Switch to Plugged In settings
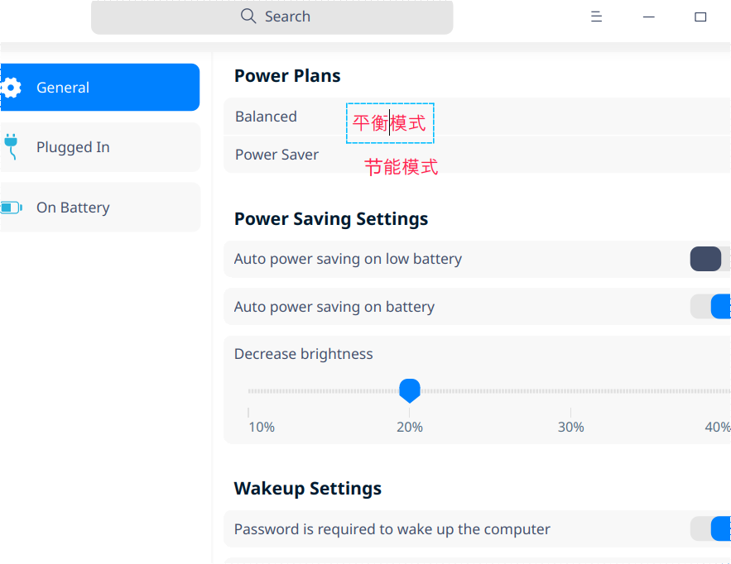The width and height of the screenshot is (731, 564). pos(99,147)
